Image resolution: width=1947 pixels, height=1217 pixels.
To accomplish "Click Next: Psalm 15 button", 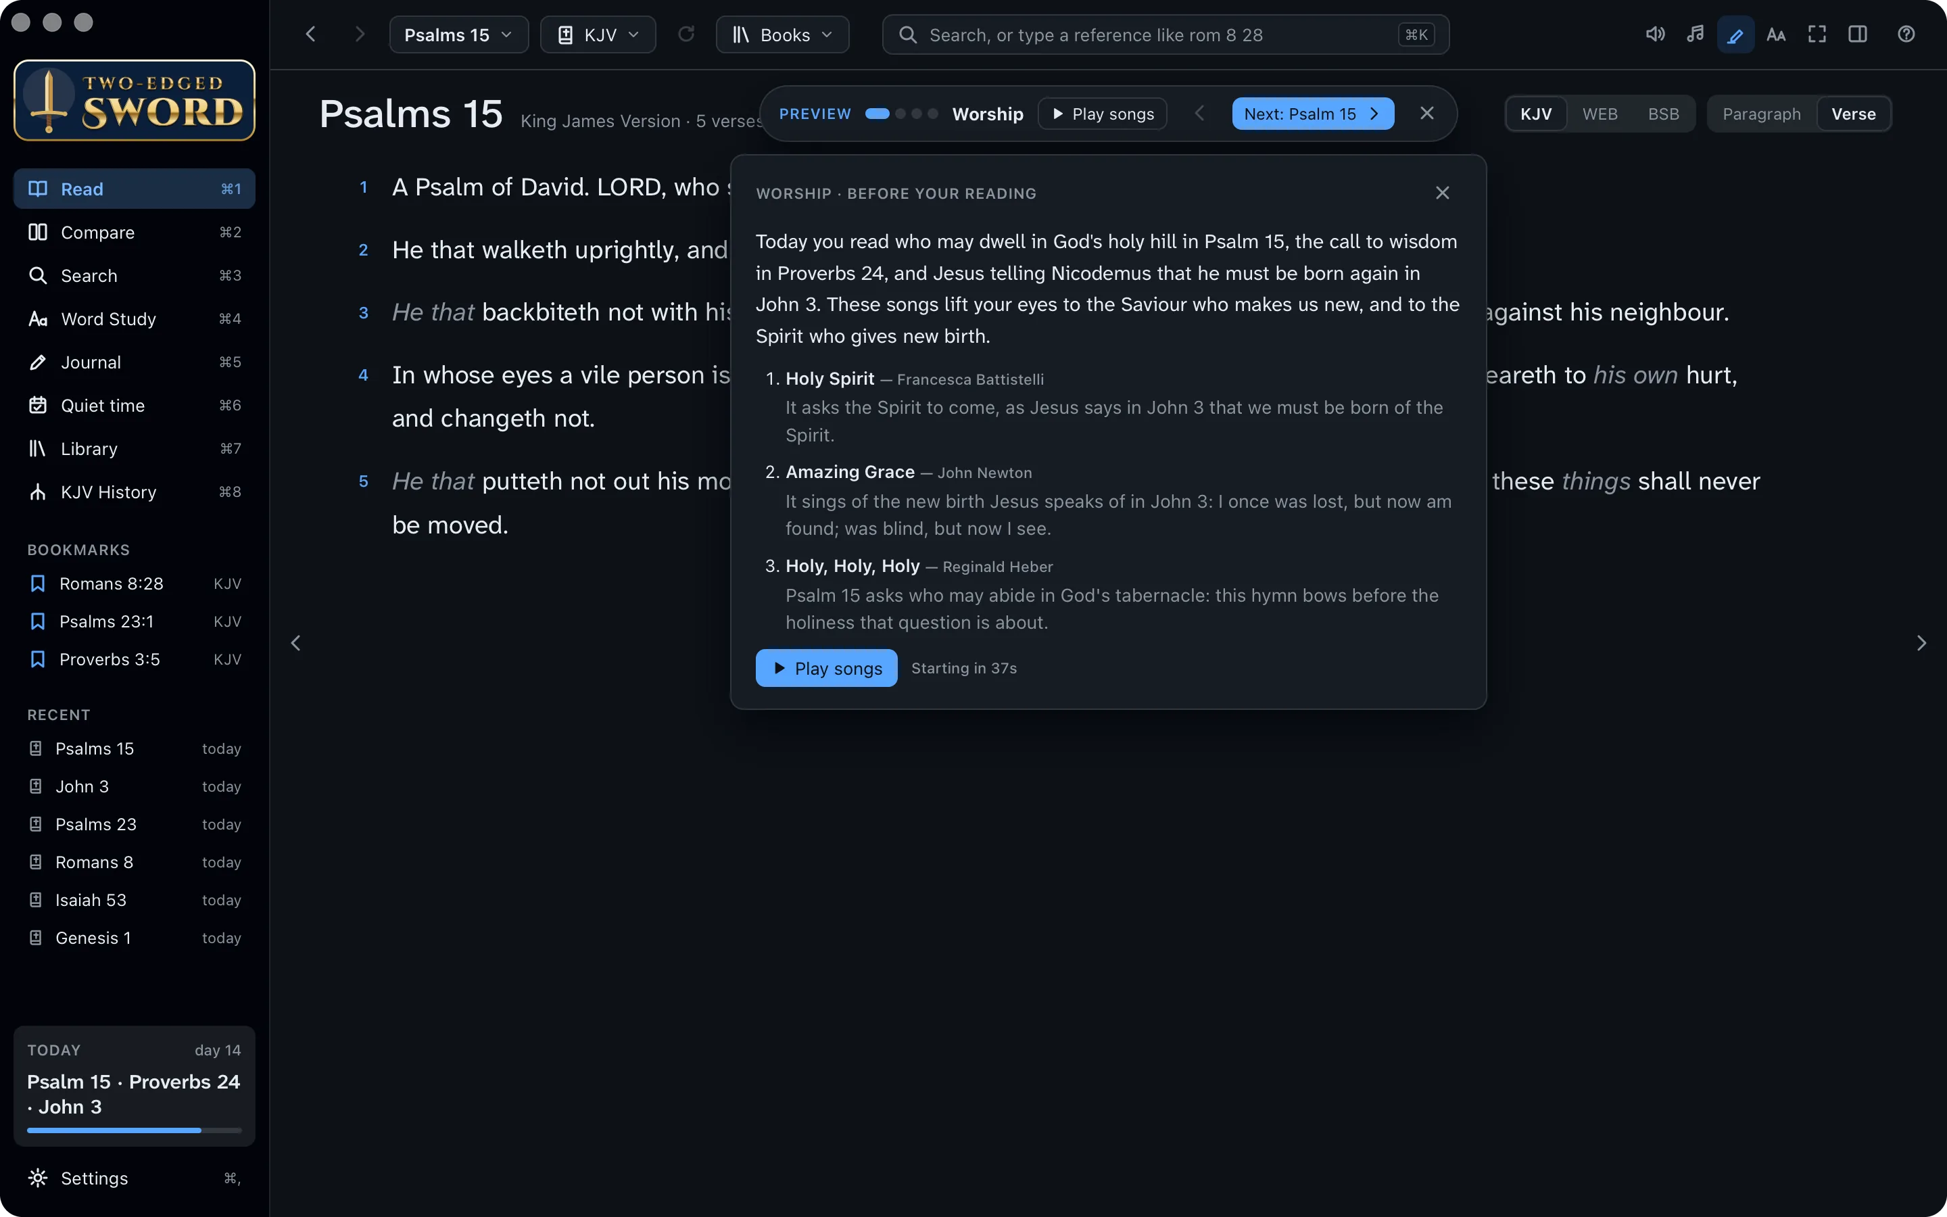I will pos(1312,114).
